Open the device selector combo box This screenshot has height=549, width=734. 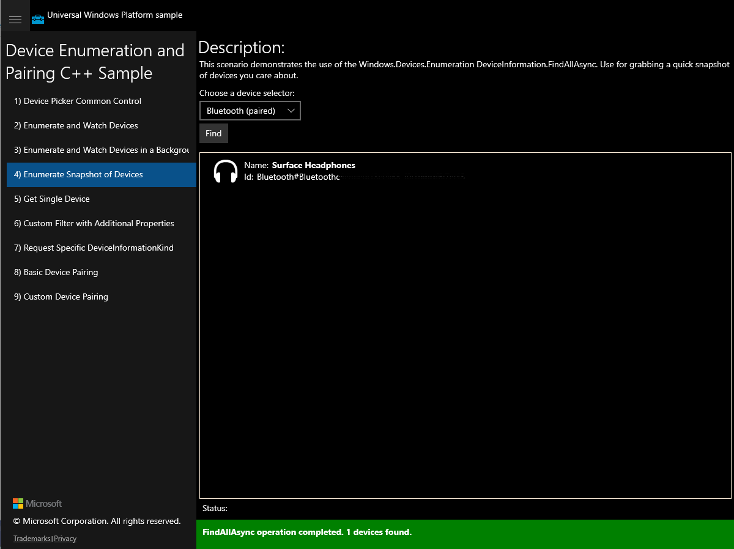[250, 111]
